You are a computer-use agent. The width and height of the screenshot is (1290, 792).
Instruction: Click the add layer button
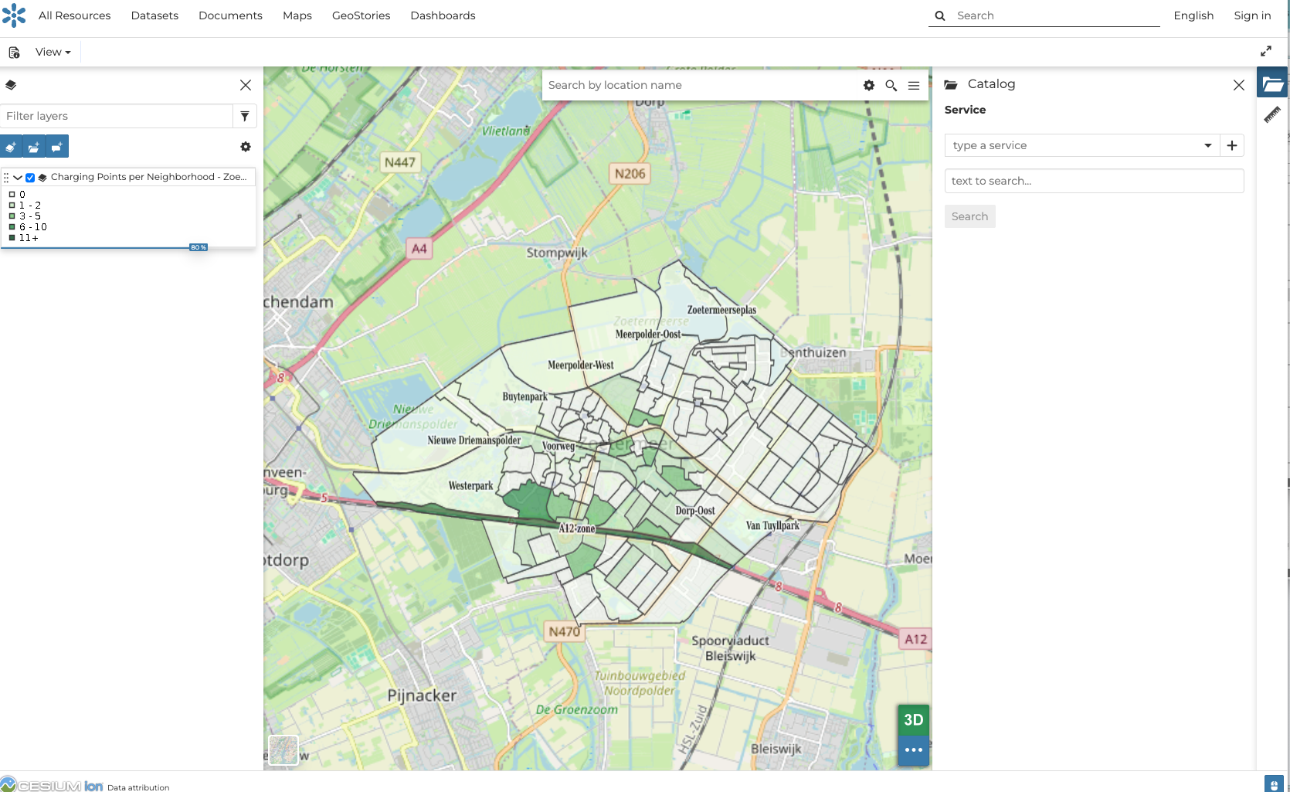(x=11, y=146)
